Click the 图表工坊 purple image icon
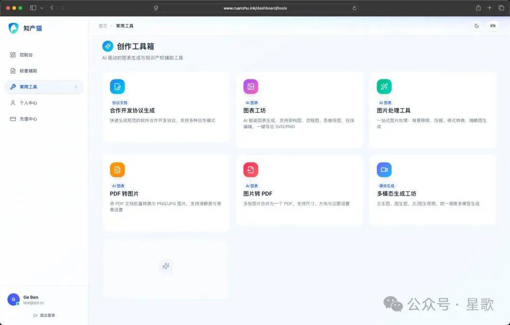The height and width of the screenshot is (325, 510). (251, 86)
